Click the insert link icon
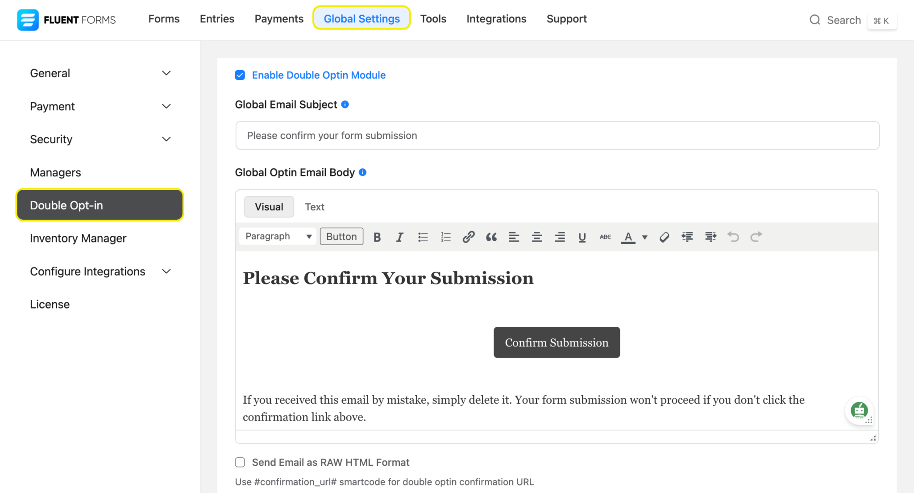Screen dimensions: 914x493 pos(468,237)
